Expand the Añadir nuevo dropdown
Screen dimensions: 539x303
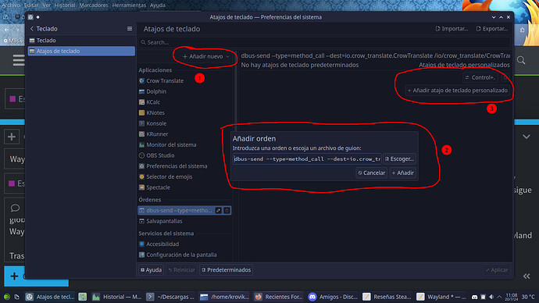coord(206,56)
